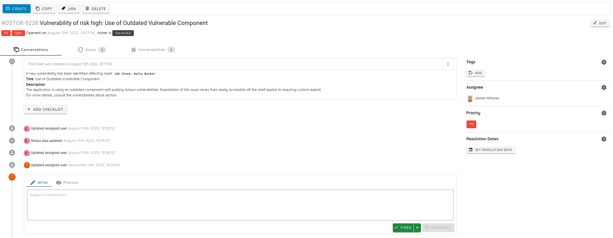Mark the ticket as Fixed
The height and width of the screenshot is (238, 613).
(x=403, y=228)
